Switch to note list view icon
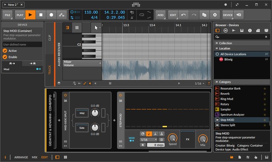The width and height of the screenshot is (272, 162). coord(68,28)
